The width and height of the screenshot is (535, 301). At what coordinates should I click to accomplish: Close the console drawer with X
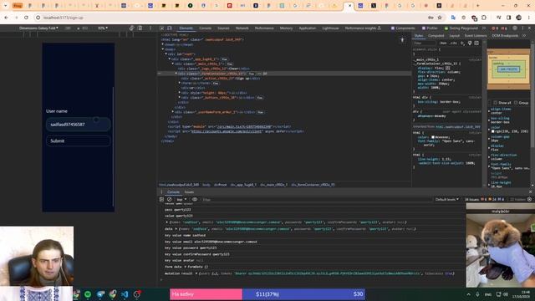(530, 191)
